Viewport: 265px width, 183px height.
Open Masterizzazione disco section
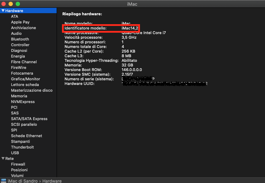pyautogui.click(x=32, y=90)
